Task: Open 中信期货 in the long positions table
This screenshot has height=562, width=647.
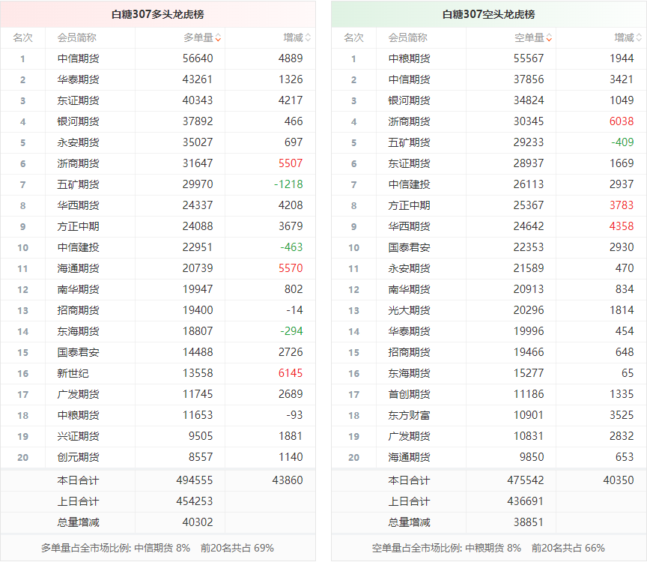Action: [78, 58]
